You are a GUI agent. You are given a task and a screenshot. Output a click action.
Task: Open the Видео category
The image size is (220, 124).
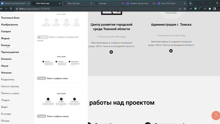point(4,107)
